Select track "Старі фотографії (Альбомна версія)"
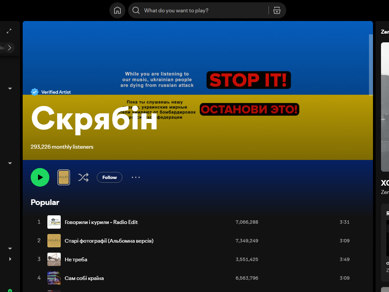Screen dimensions: 389x292 point(109,241)
